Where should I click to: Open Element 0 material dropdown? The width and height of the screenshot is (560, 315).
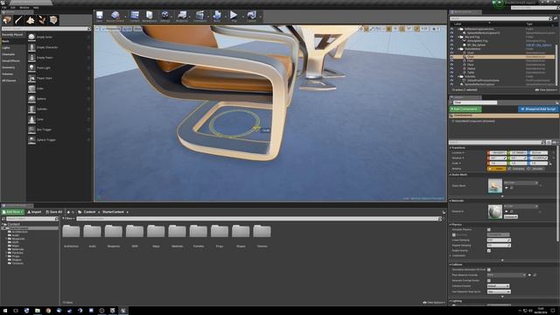pos(521,206)
